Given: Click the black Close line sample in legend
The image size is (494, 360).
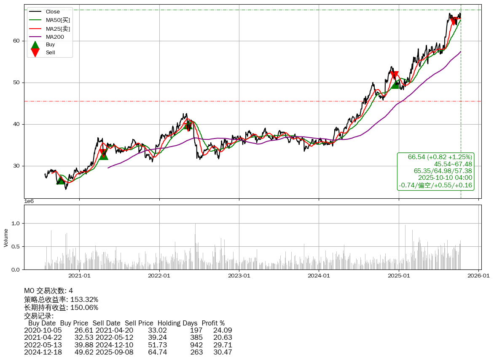Looking at the screenshot, I should point(35,12).
